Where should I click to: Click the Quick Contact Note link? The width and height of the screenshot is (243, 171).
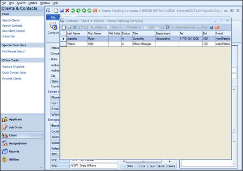(x=14, y=72)
